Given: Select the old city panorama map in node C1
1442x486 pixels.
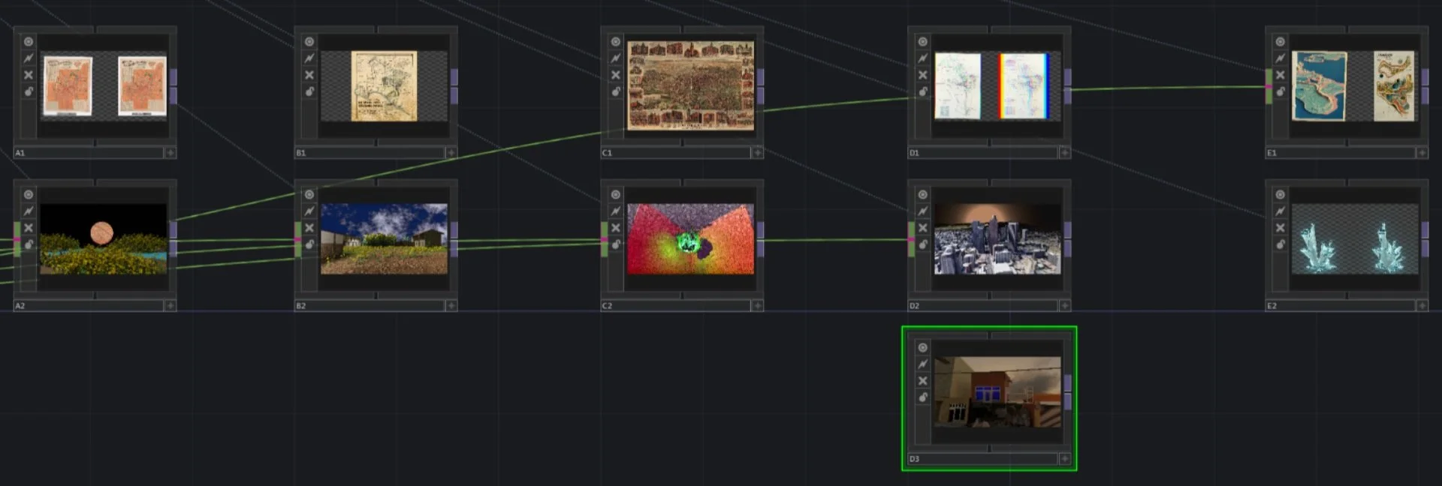Looking at the screenshot, I should click(x=691, y=86).
